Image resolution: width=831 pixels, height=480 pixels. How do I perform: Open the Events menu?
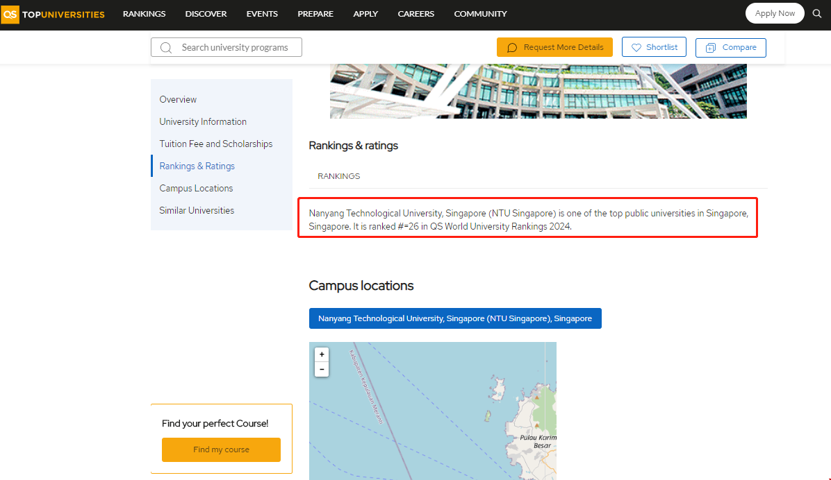262,14
